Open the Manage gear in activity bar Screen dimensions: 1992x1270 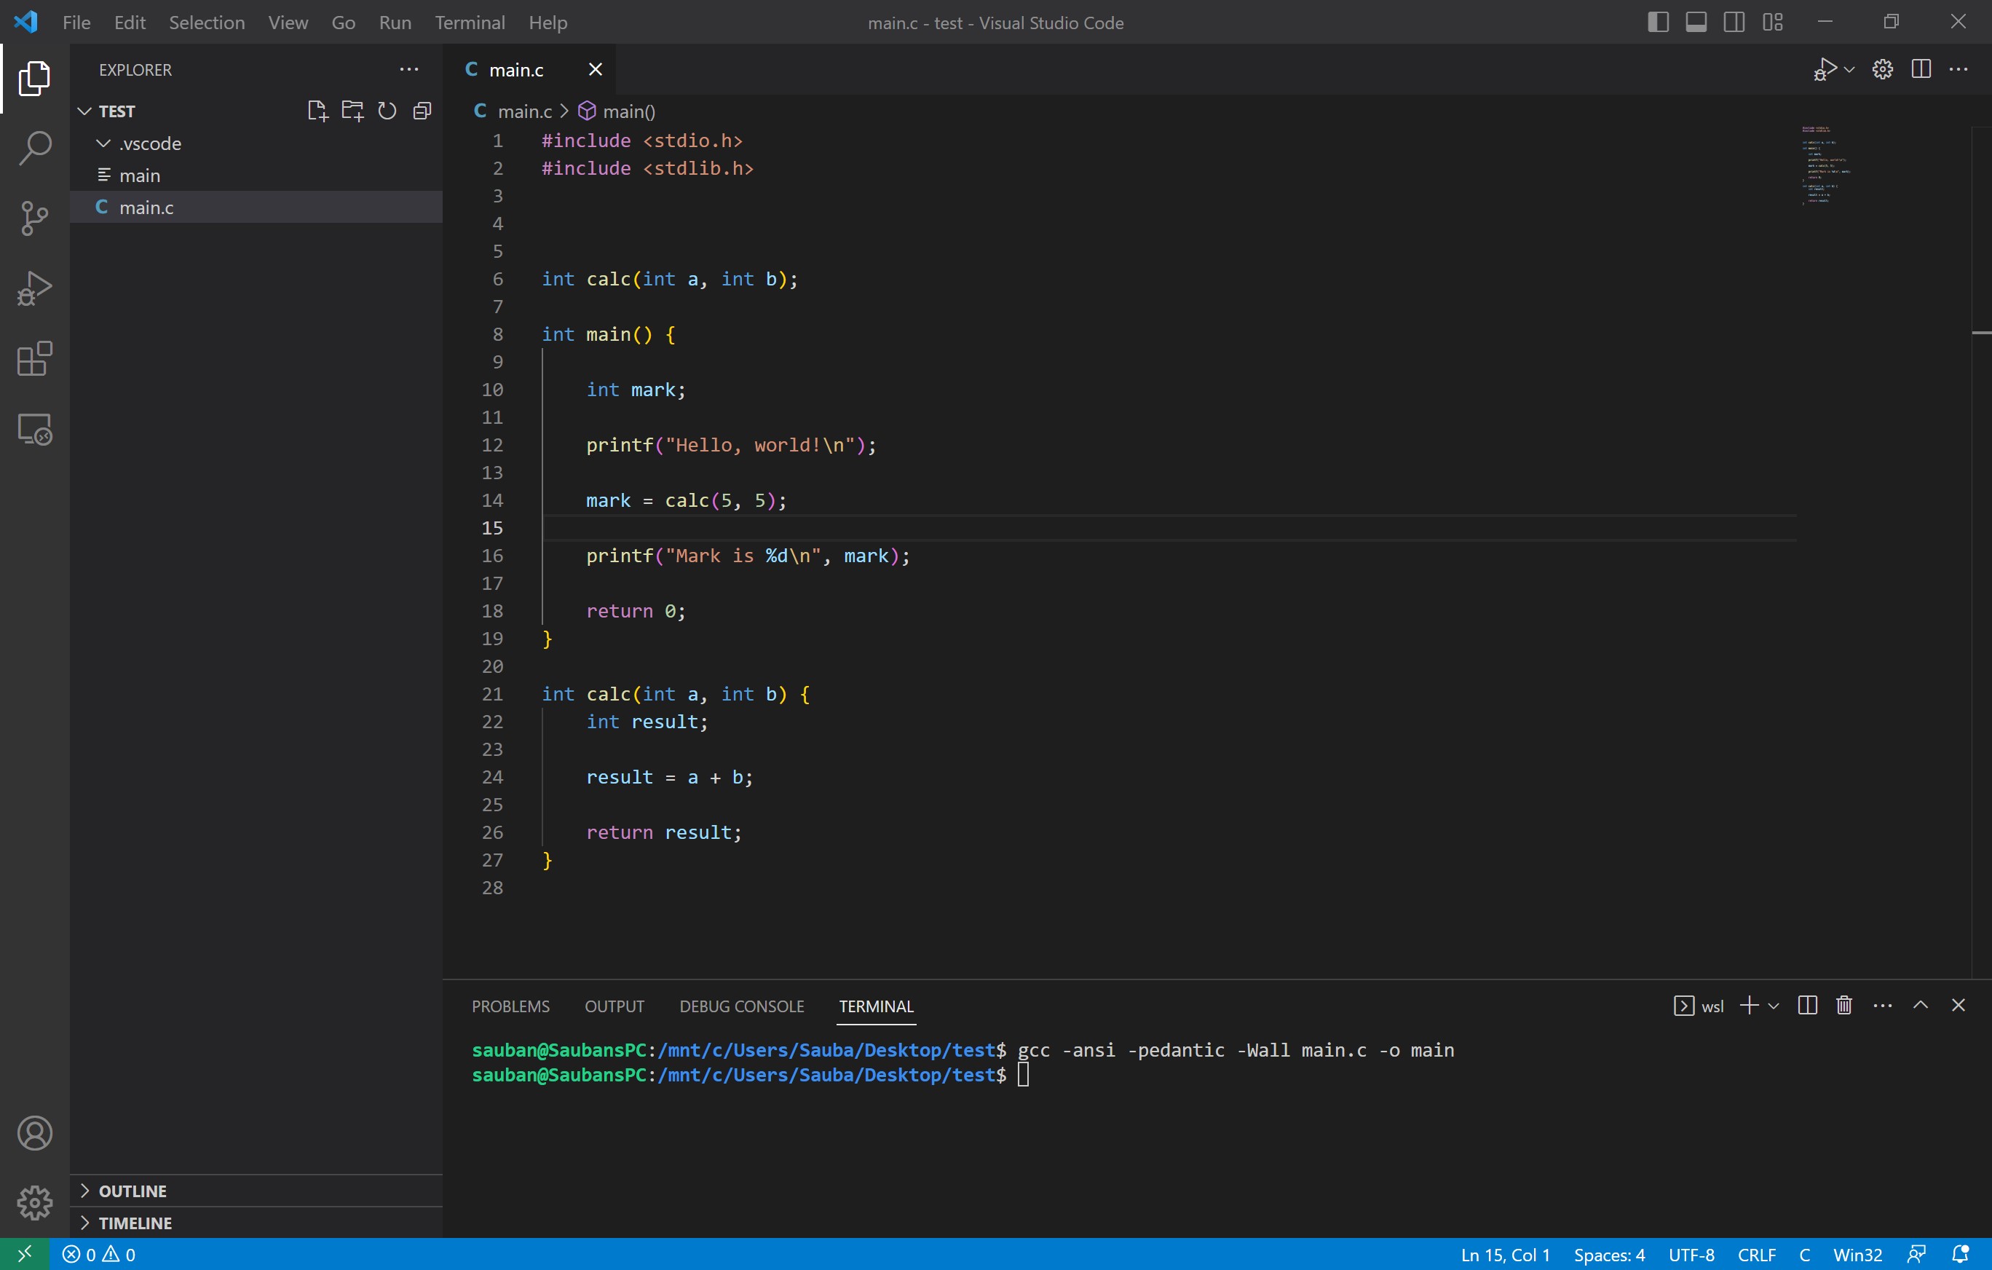click(35, 1202)
